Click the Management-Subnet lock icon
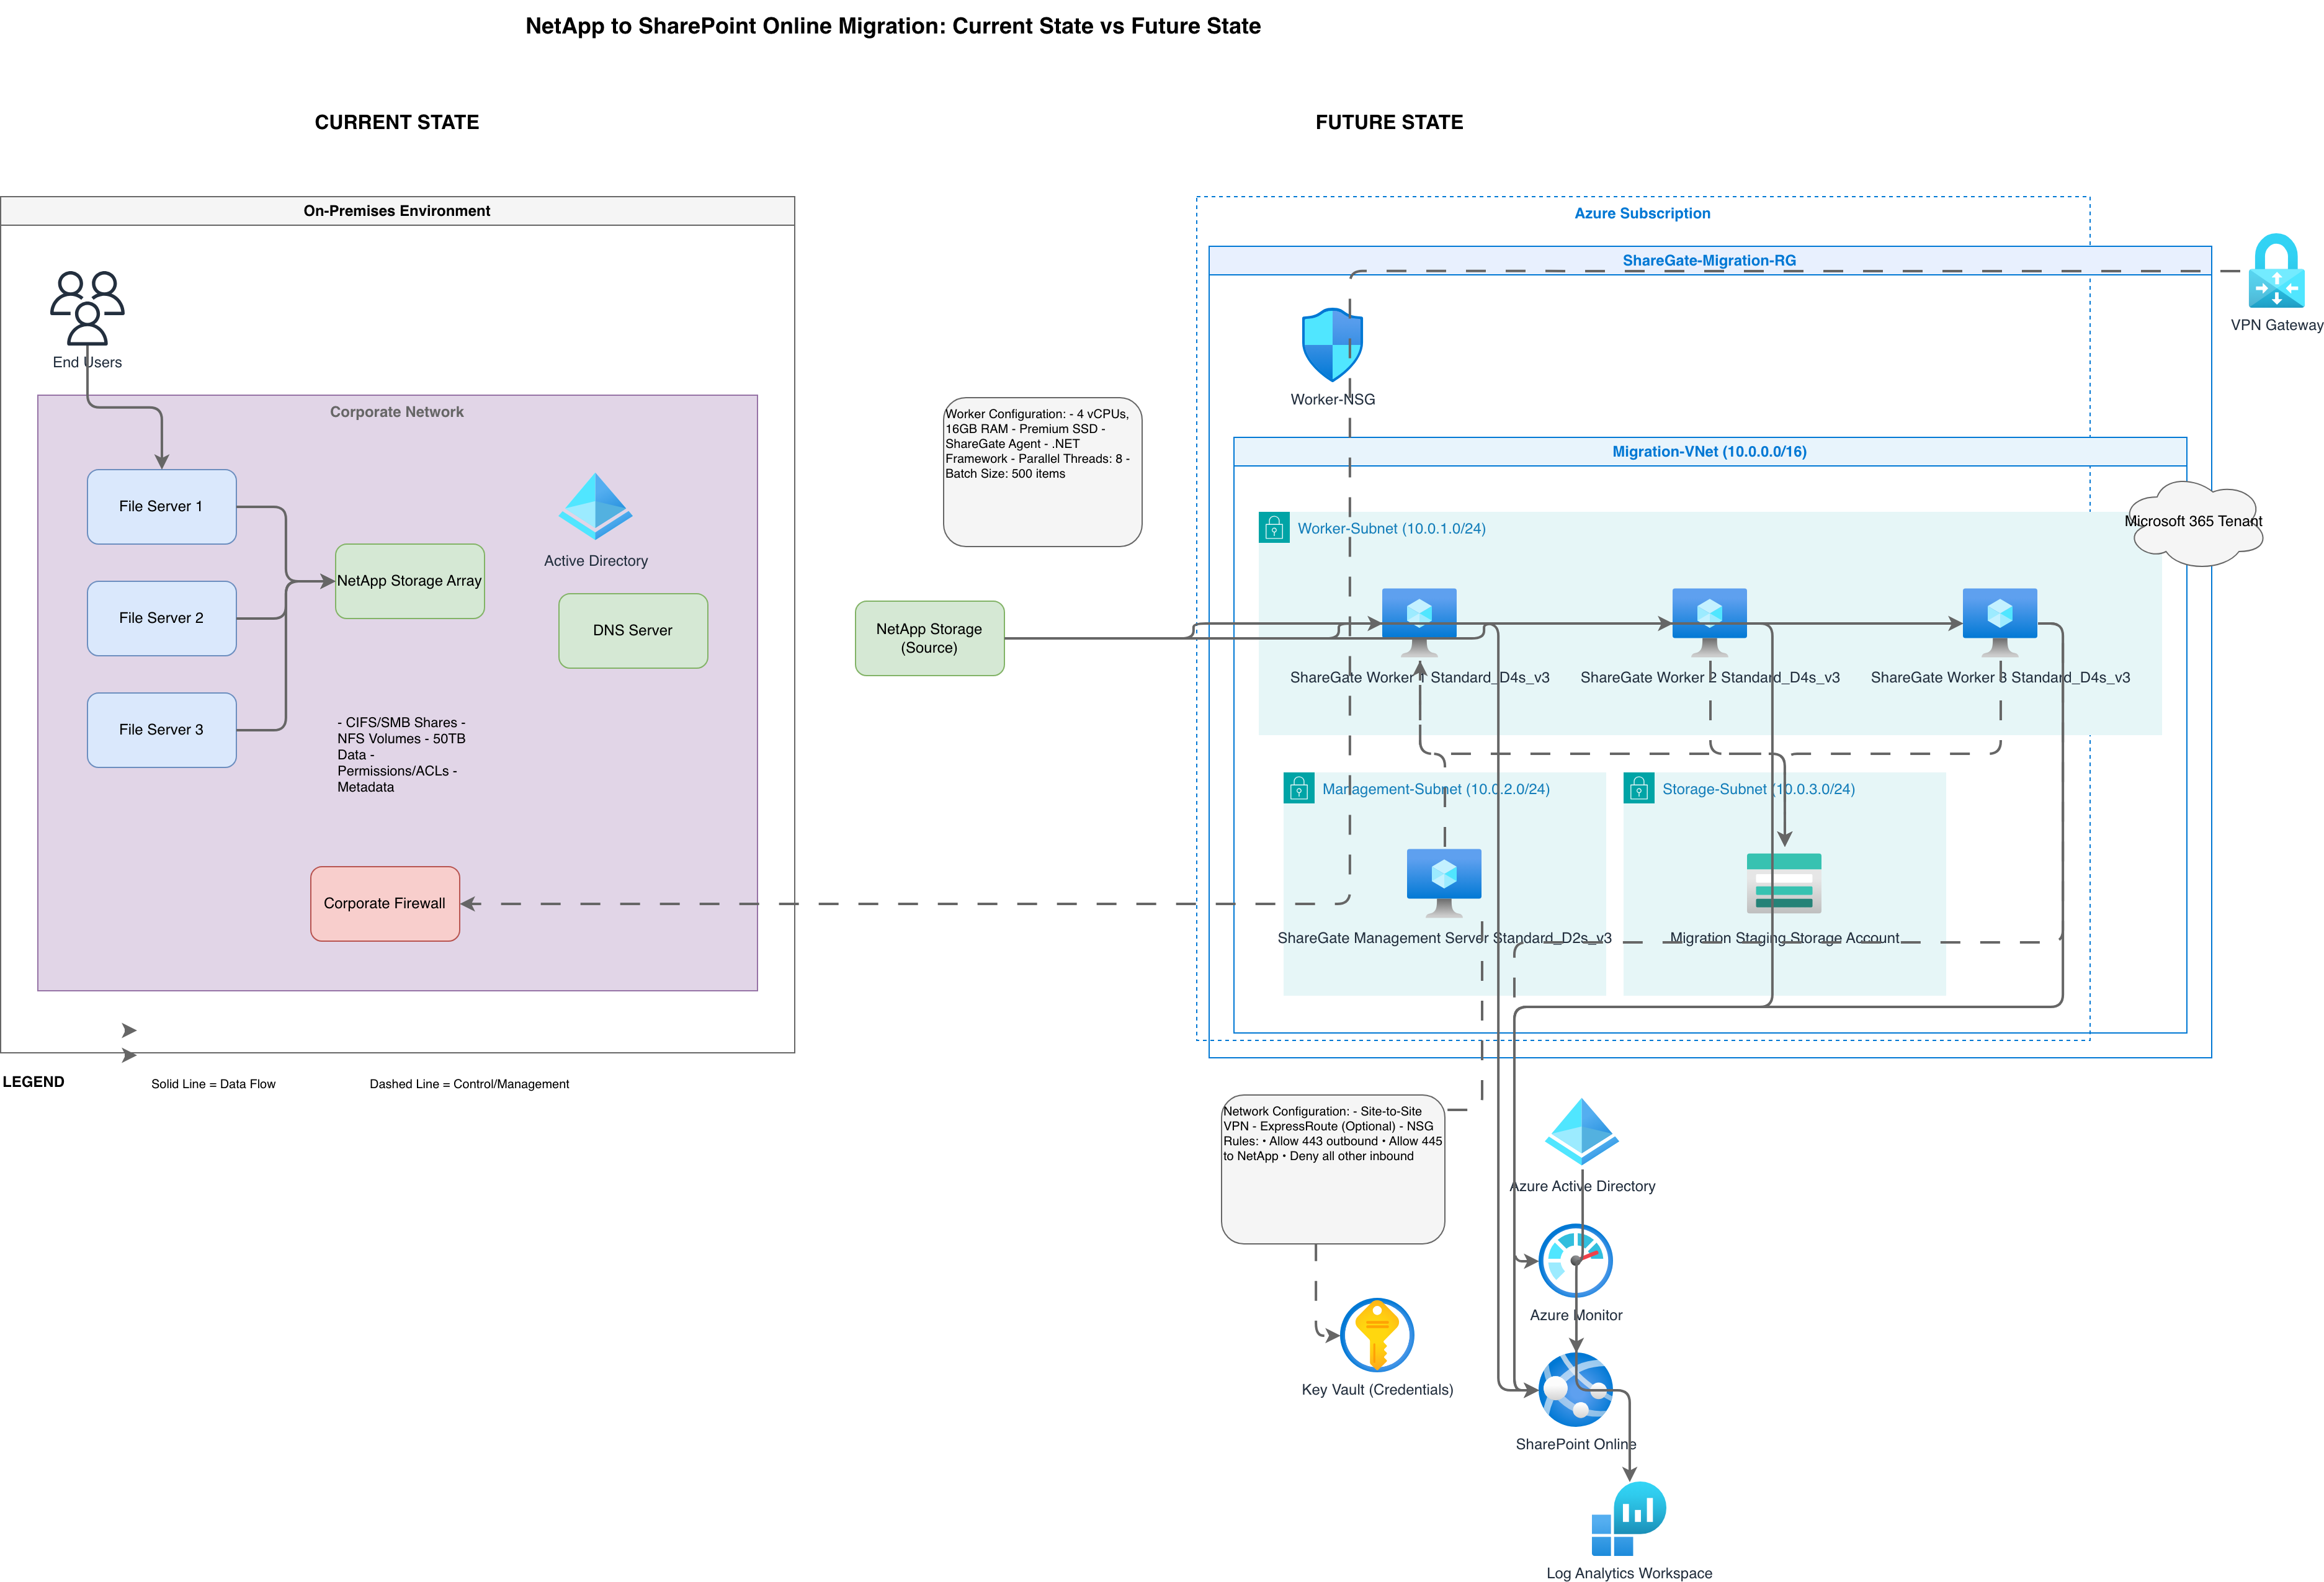Viewport: 2324px width, 1582px height. [x=1298, y=788]
